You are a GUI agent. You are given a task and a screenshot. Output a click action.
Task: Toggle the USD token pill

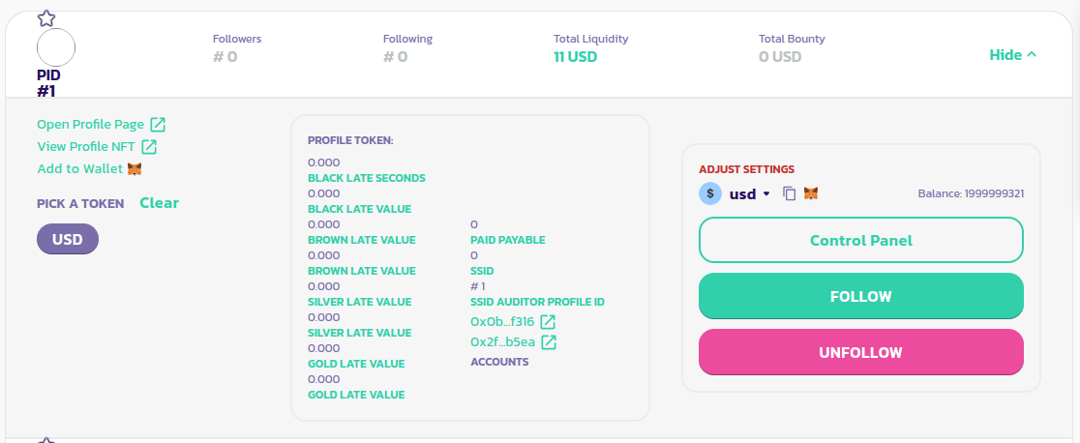pos(68,239)
